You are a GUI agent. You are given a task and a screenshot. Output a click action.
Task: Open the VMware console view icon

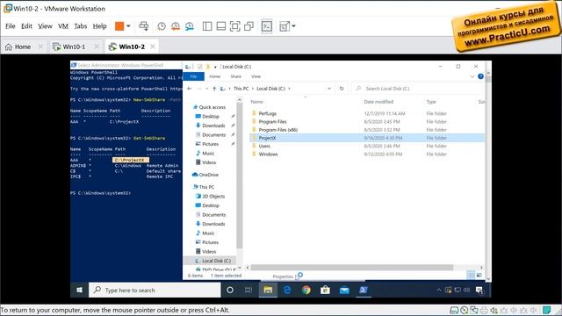pos(267,26)
